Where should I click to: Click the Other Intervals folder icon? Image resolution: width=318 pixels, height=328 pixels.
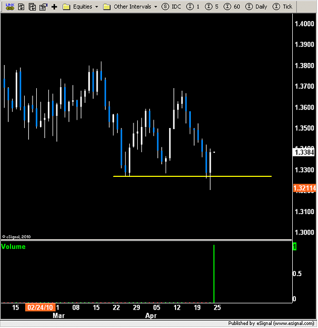[107, 7]
